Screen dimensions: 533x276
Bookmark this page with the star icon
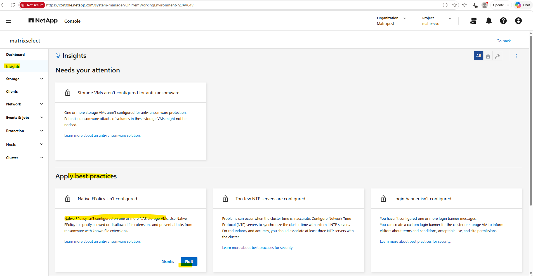coord(454,5)
